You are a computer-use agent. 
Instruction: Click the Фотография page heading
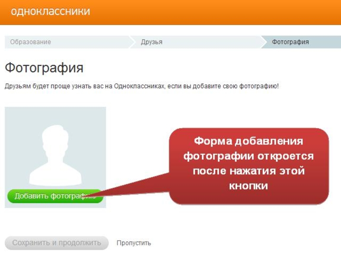(44, 68)
